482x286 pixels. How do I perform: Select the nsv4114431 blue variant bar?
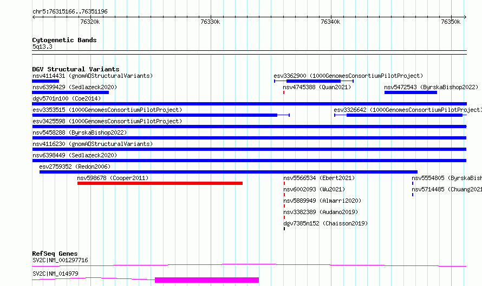coord(45,81)
